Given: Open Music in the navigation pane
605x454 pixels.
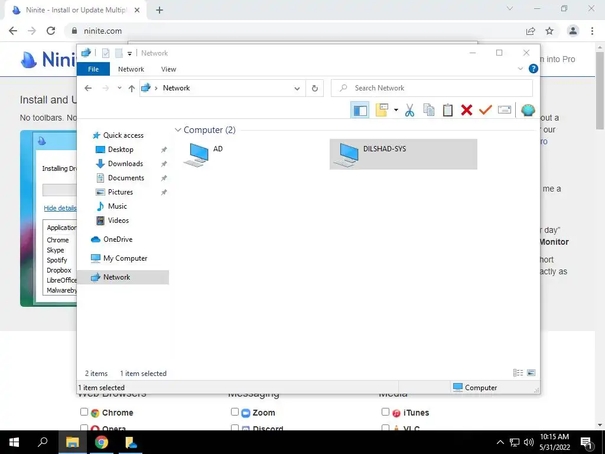Looking at the screenshot, I should point(118,206).
